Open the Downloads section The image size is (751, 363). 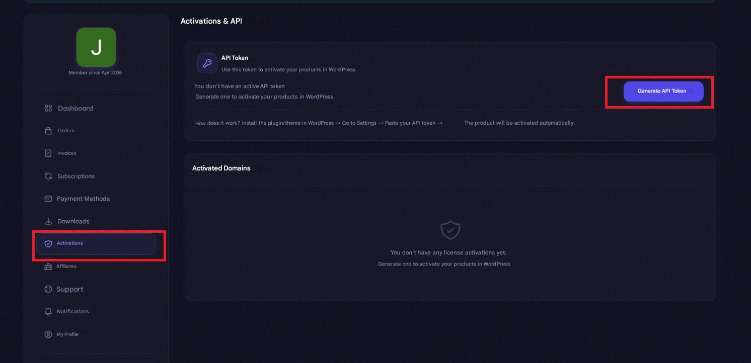click(73, 221)
